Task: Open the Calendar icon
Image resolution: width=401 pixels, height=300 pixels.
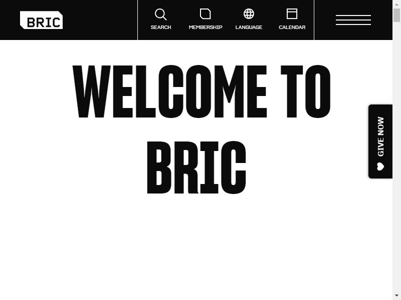Action: tap(292, 14)
